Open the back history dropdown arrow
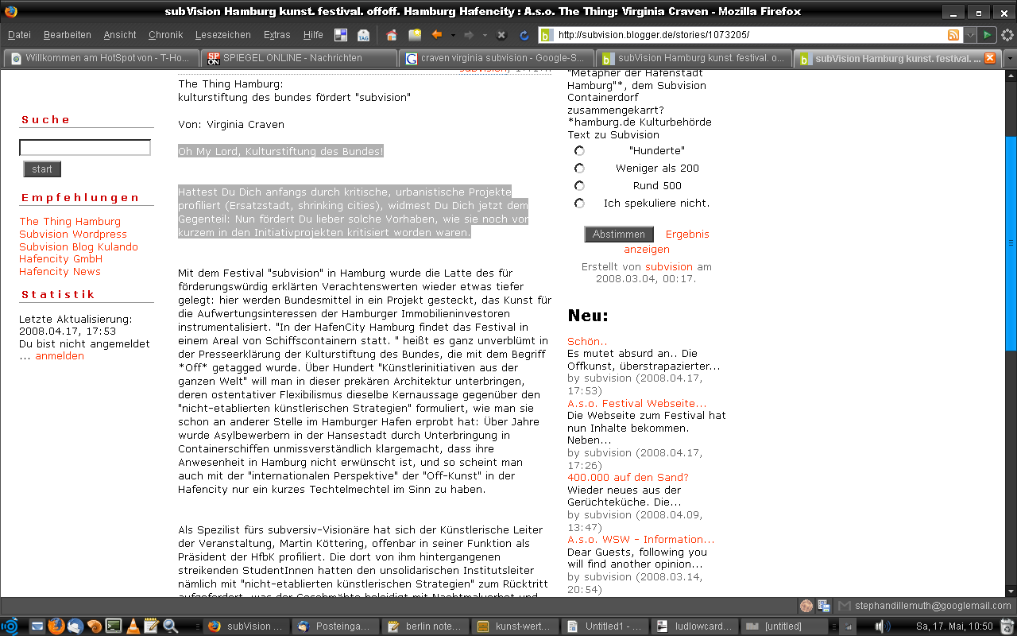Screen dimensions: 1017x636 pyautogui.click(x=453, y=35)
